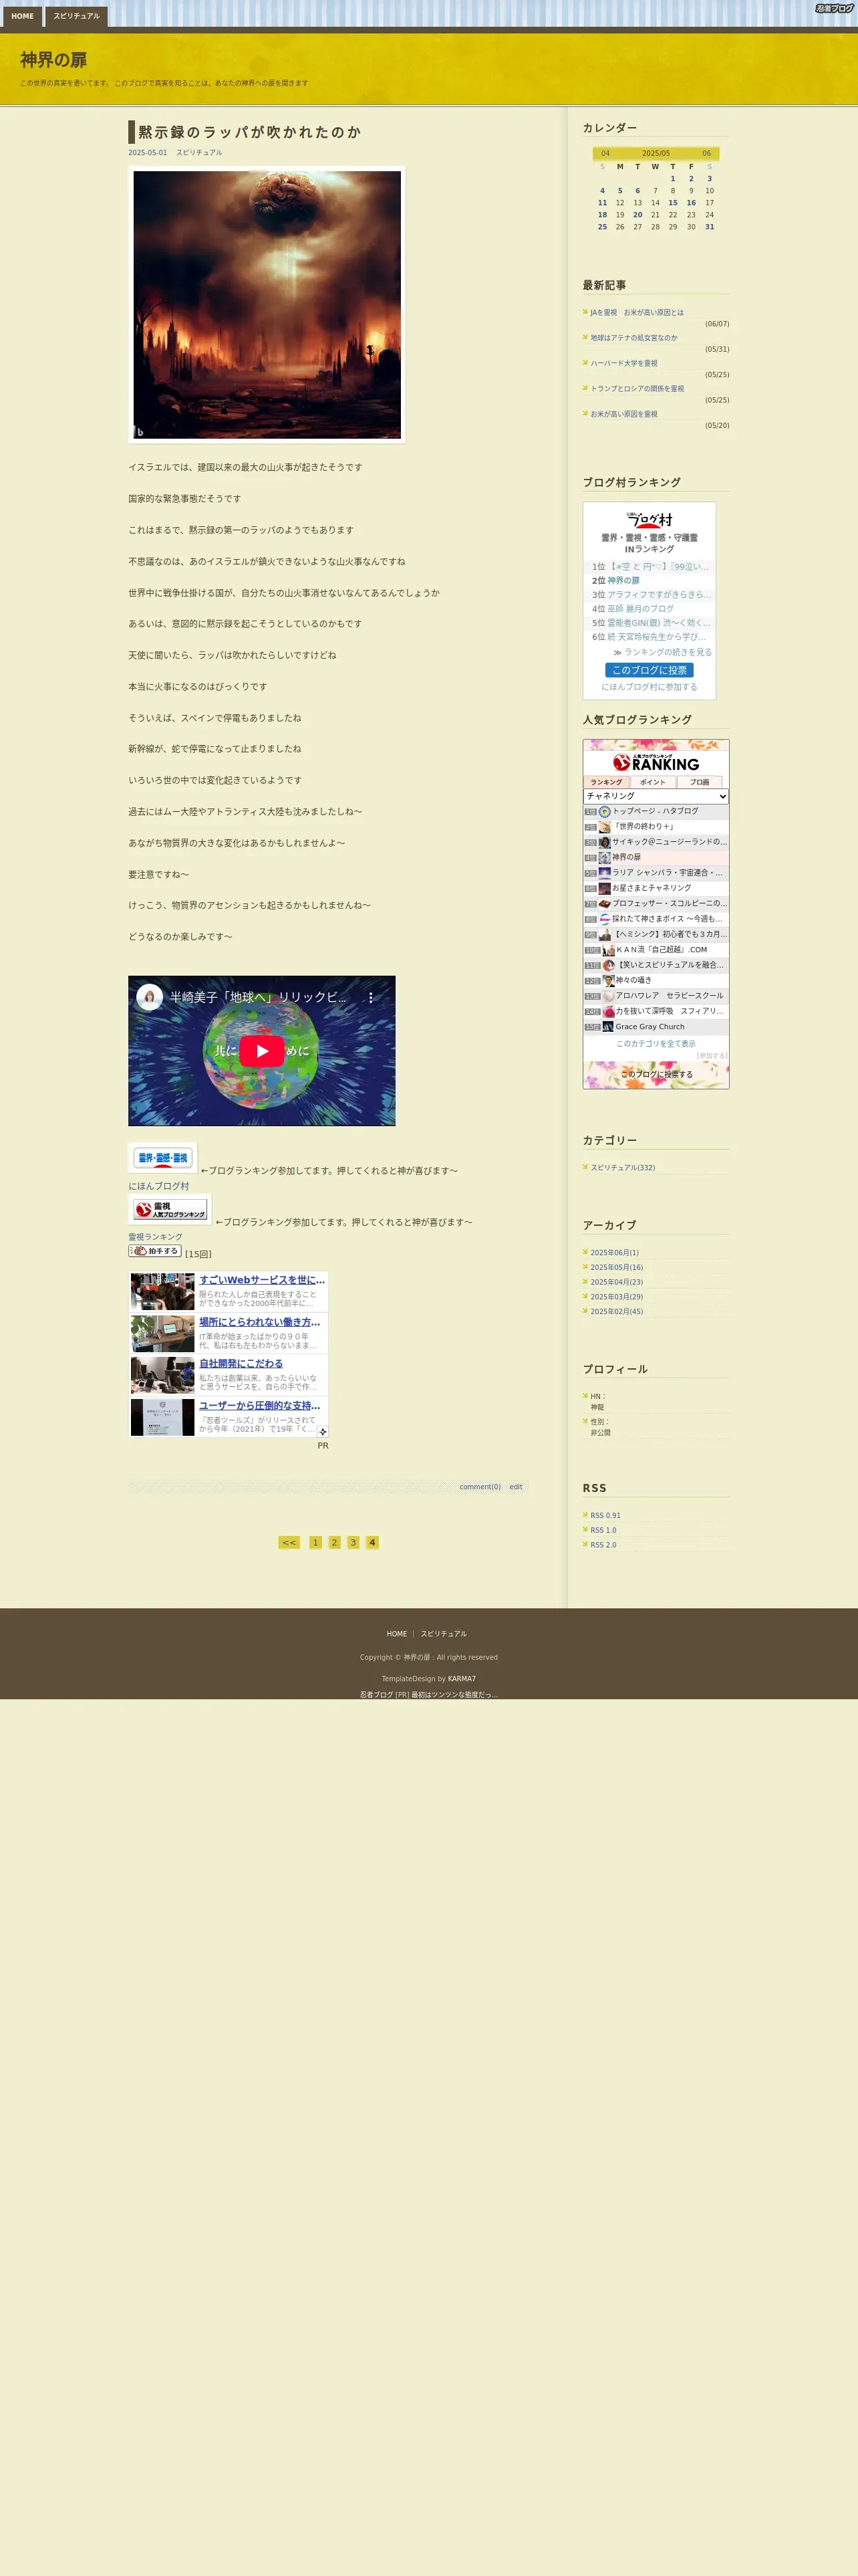The image size is (858, 2576).
Task: Open the comment(0) link
Action: (x=480, y=1487)
